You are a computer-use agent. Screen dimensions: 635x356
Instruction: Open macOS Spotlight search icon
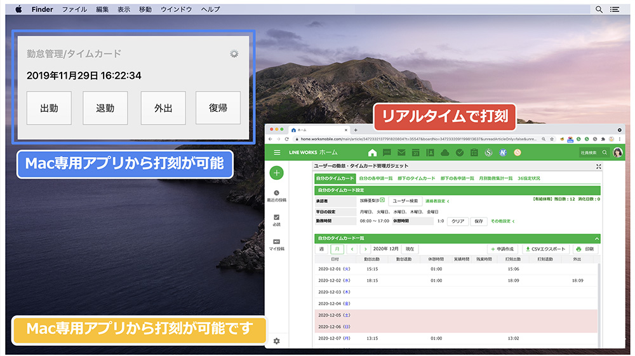pyautogui.click(x=599, y=10)
